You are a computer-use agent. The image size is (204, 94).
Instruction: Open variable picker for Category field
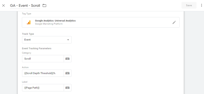point(67,59)
